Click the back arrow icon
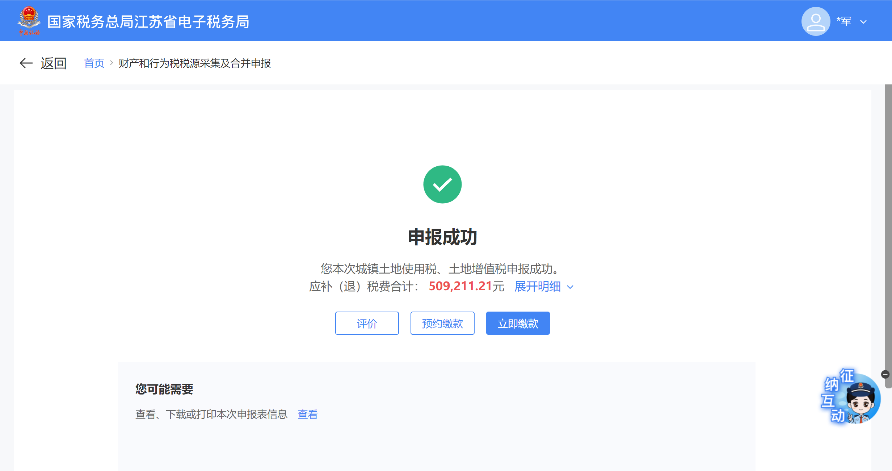The height and width of the screenshot is (471, 892). click(26, 63)
